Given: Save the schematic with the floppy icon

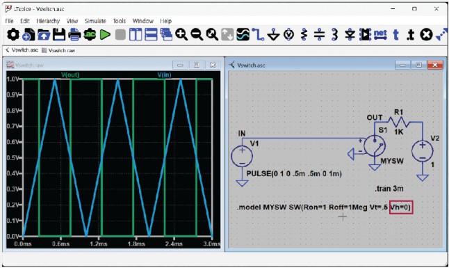Looking at the screenshot, I should coord(59,35).
